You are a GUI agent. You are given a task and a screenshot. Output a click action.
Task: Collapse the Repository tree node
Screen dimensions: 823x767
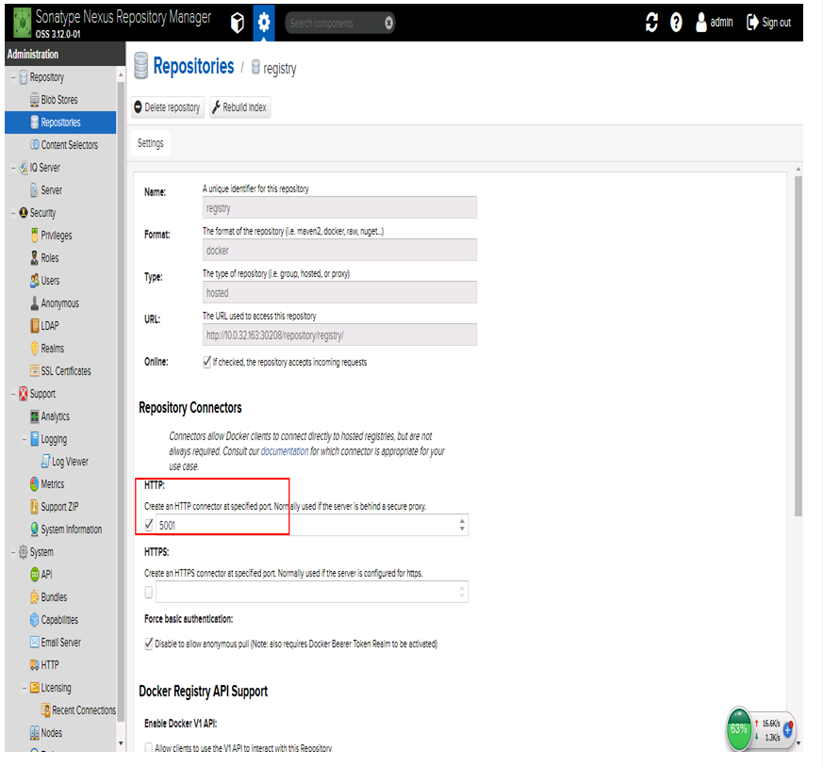tap(13, 77)
